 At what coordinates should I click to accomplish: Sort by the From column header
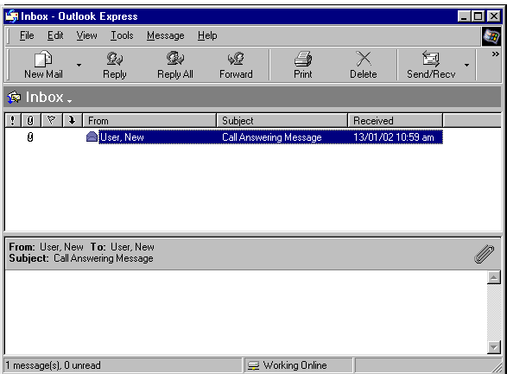tap(149, 121)
